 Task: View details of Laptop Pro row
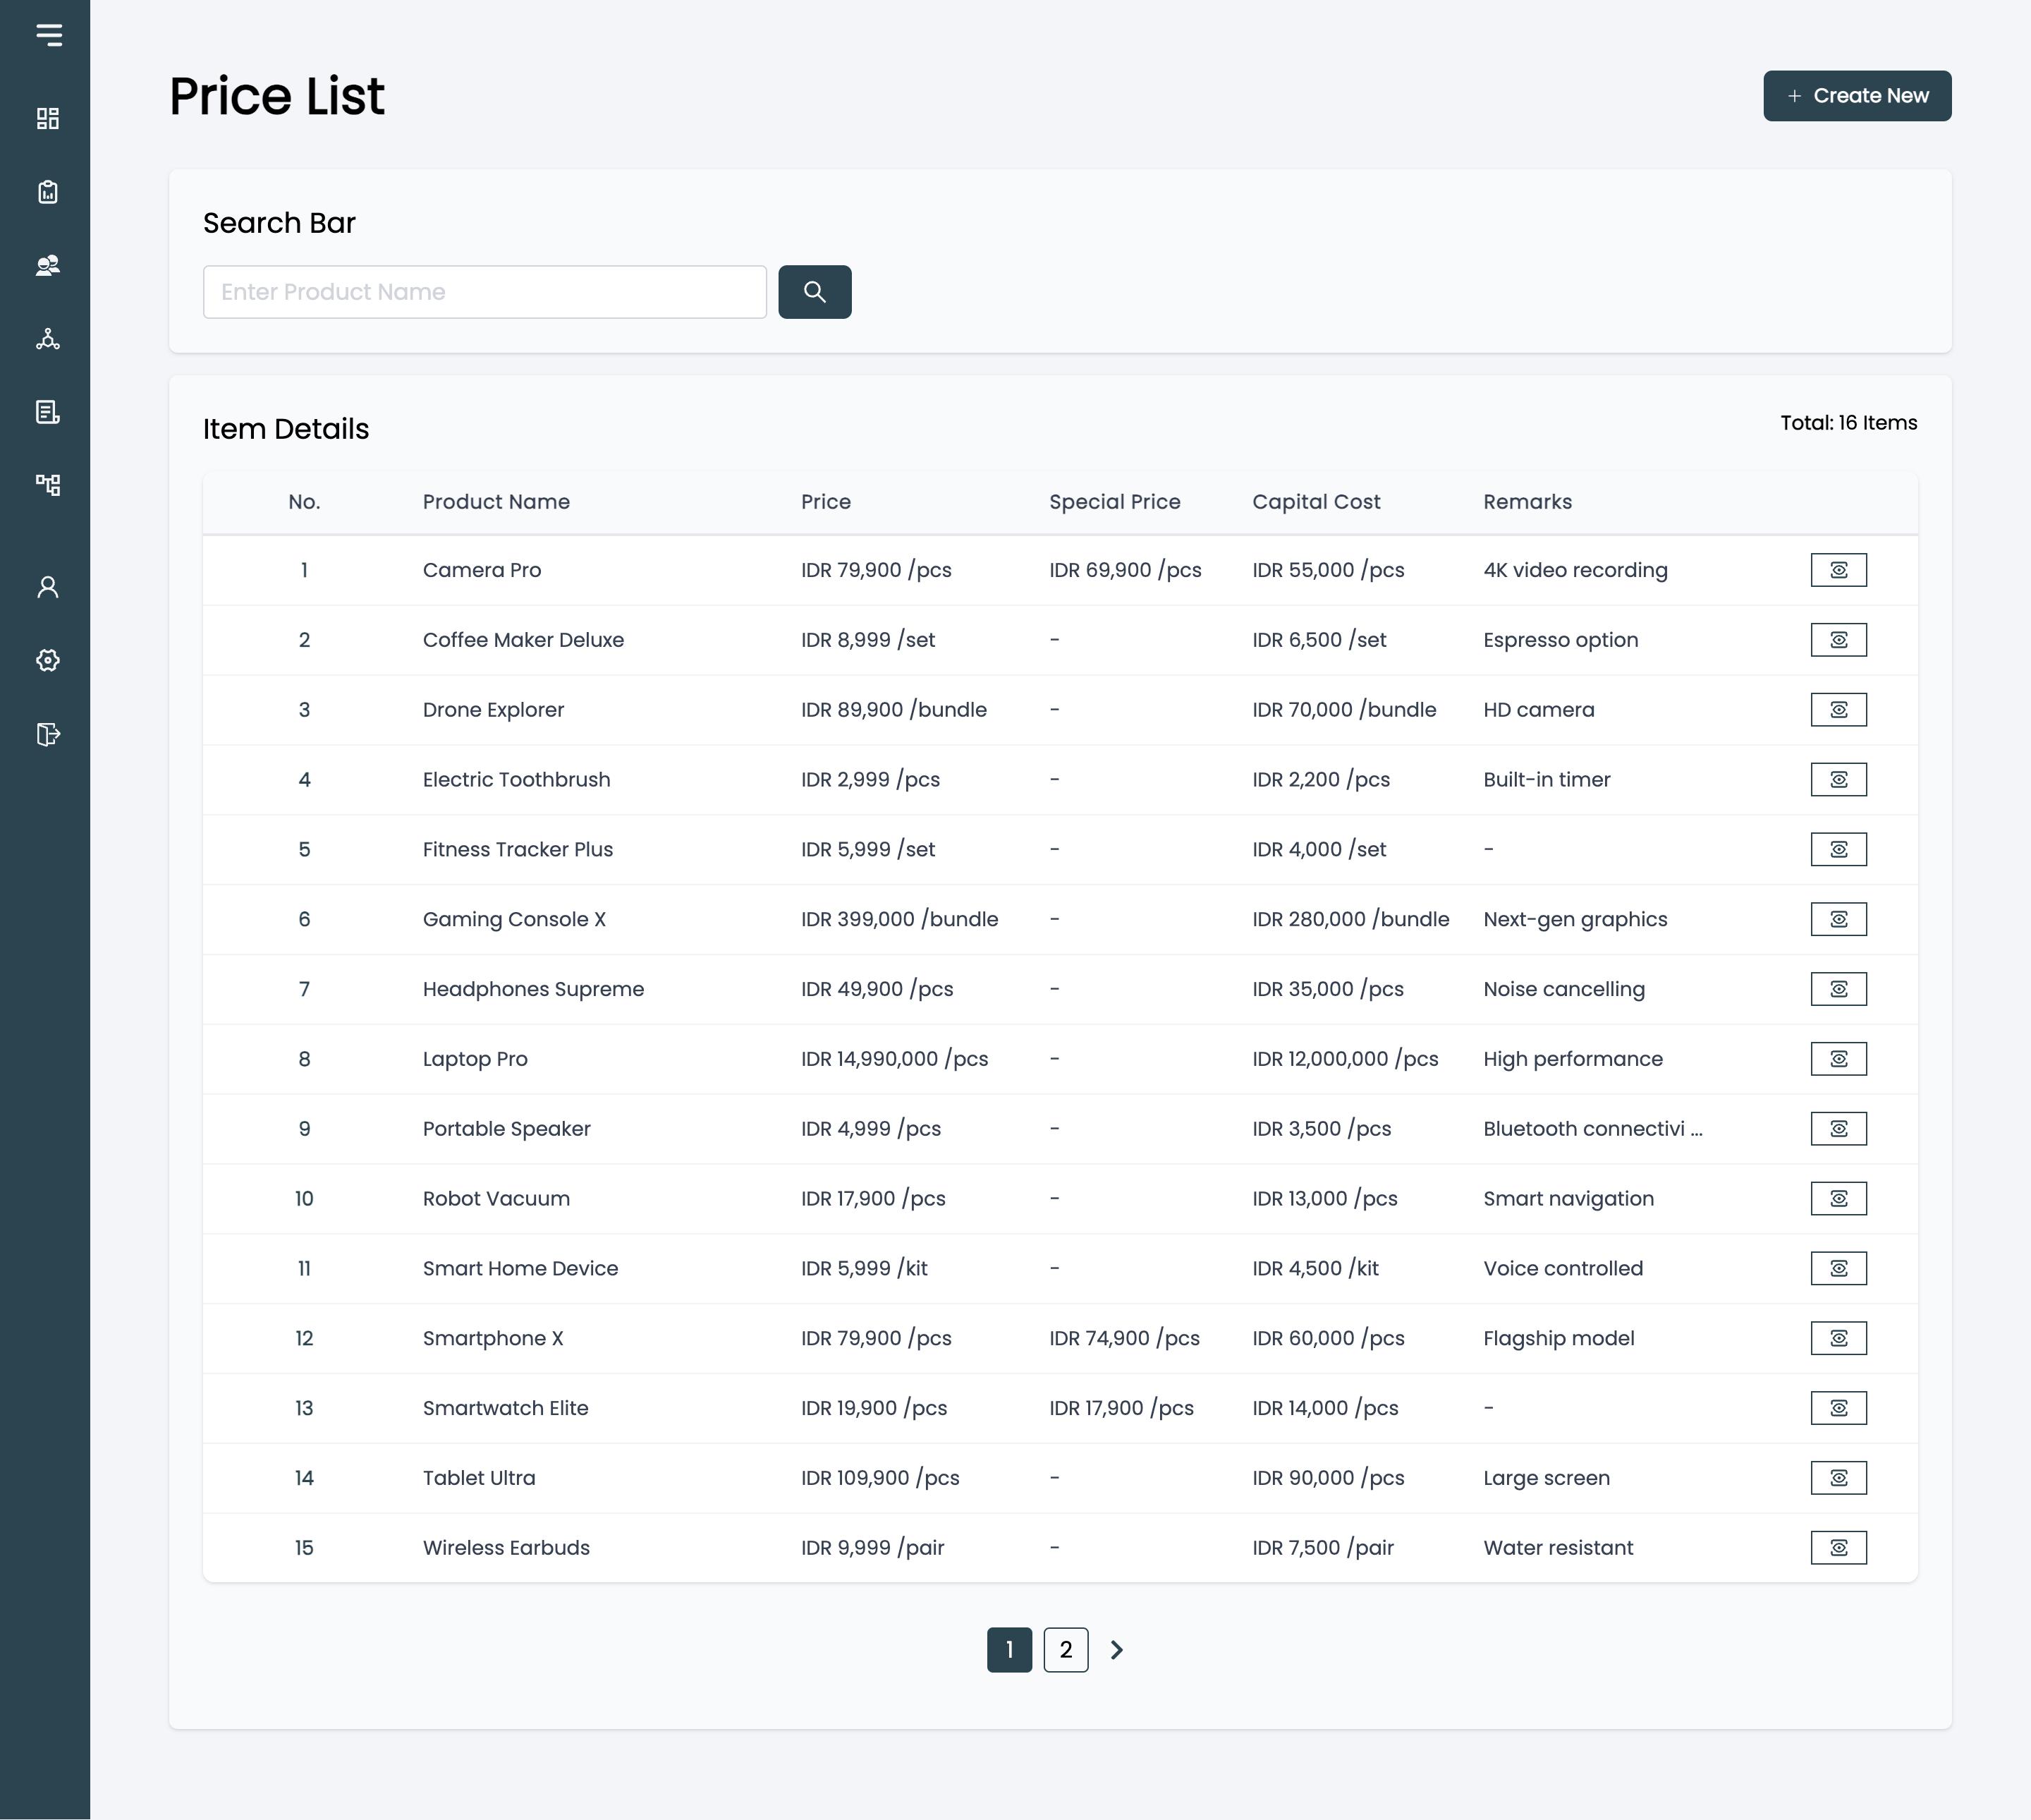1838,1059
